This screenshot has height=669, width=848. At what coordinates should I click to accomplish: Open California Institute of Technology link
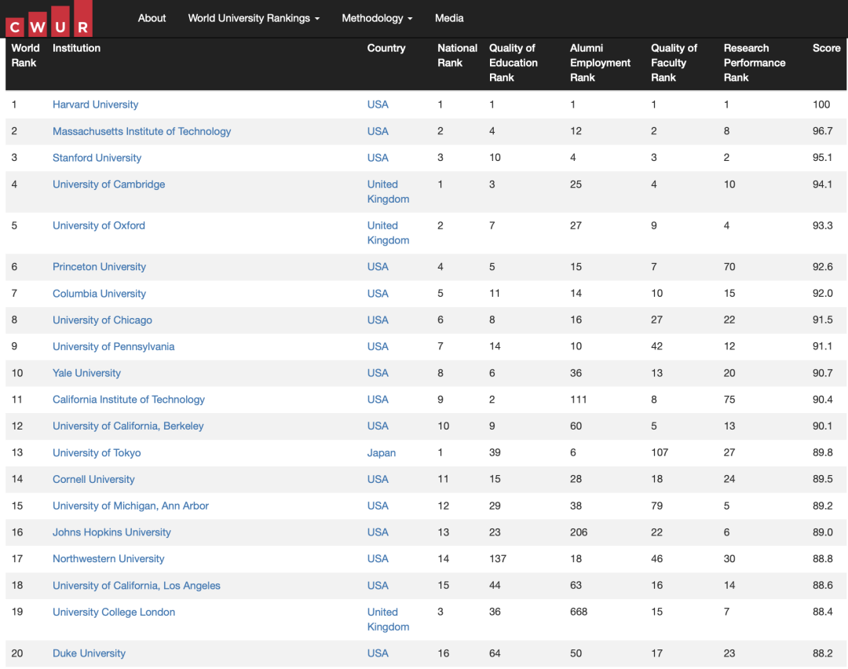(129, 399)
